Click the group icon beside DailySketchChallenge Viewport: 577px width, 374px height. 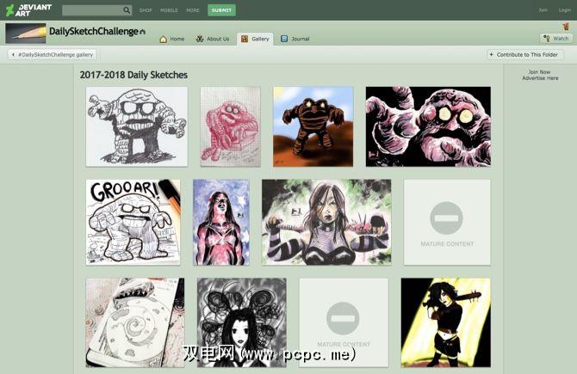click(x=142, y=32)
